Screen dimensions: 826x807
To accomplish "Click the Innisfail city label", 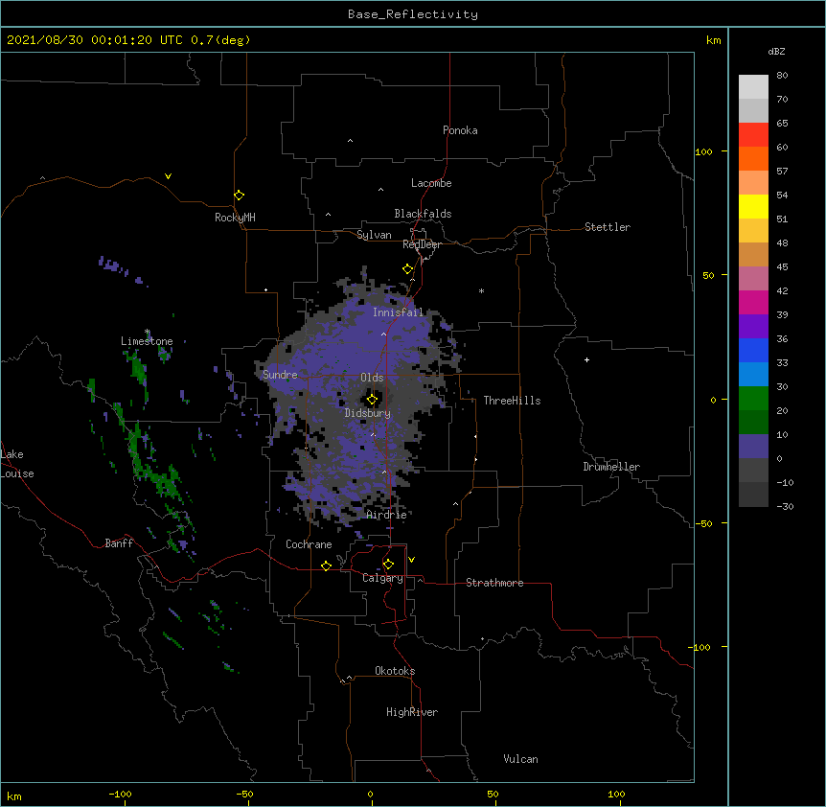I will 398,312.
